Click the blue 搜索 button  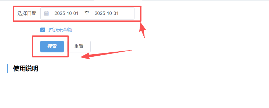(52, 47)
